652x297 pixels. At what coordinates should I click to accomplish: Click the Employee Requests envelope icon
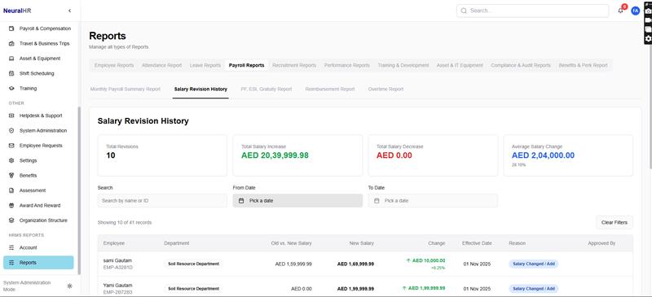point(11,146)
